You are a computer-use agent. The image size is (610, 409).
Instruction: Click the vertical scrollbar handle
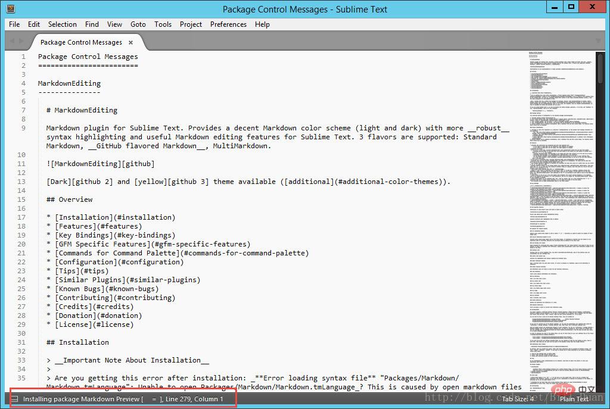[600, 68]
